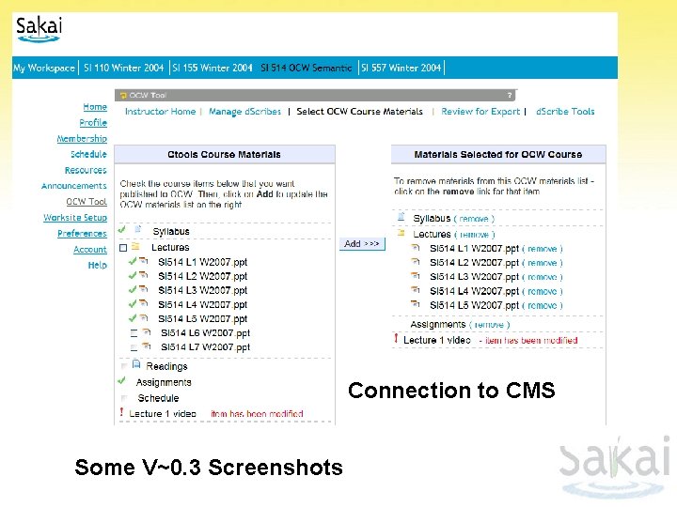Screen dimensions: 677x507
Task: Enable the Schedule checkbox in course materials
Action: [124, 397]
